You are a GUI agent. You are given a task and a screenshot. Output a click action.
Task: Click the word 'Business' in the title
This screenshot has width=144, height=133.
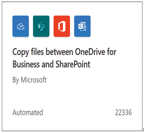(26, 64)
